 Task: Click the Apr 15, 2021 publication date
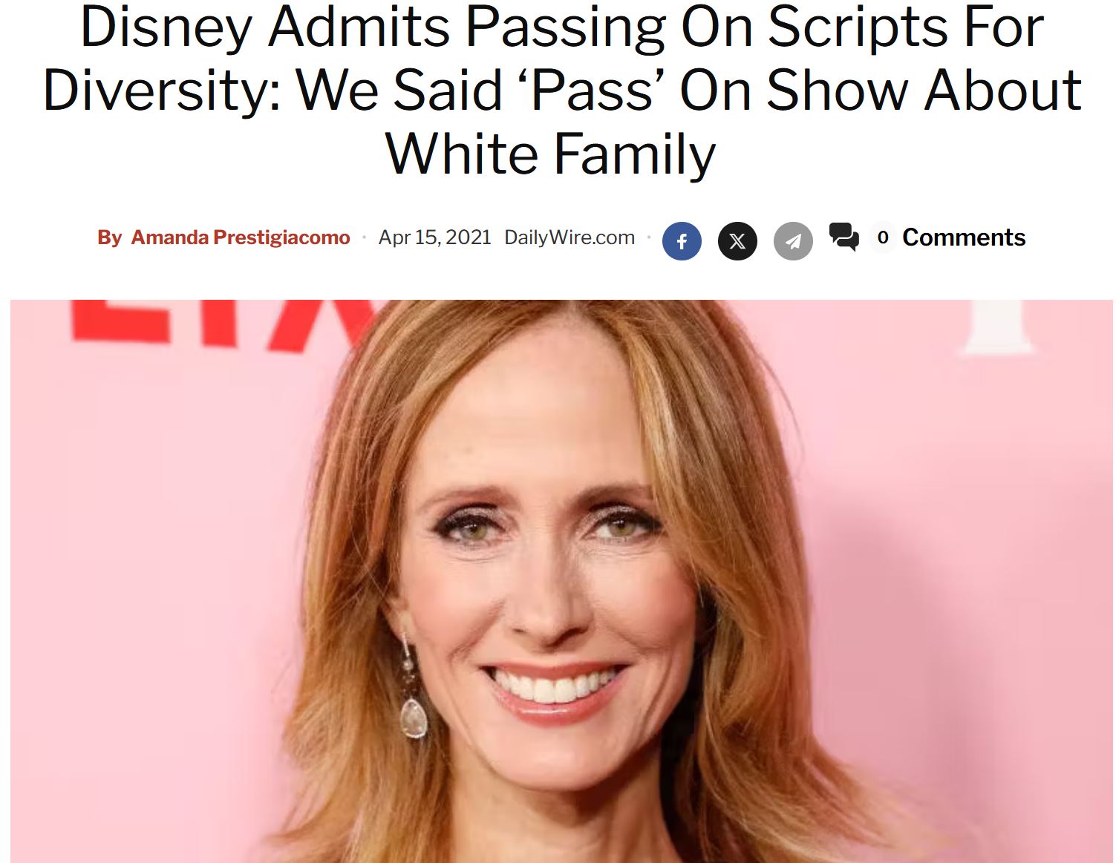tap(435, 237)
